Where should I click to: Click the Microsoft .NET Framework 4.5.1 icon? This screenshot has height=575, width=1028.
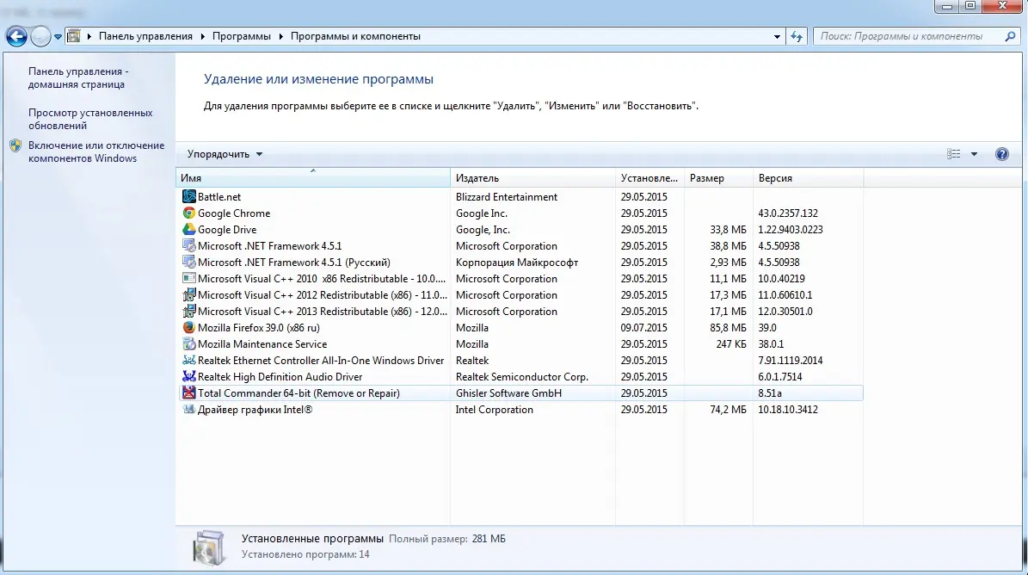tap(188, 246)
